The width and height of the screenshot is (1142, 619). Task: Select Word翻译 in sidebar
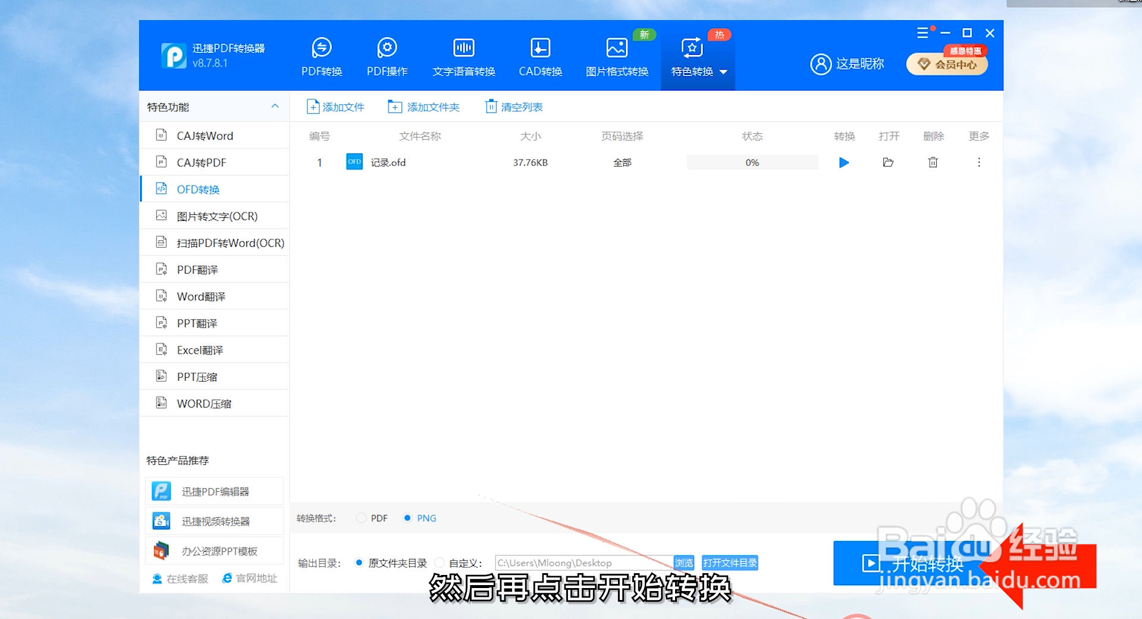pos(215,296)
